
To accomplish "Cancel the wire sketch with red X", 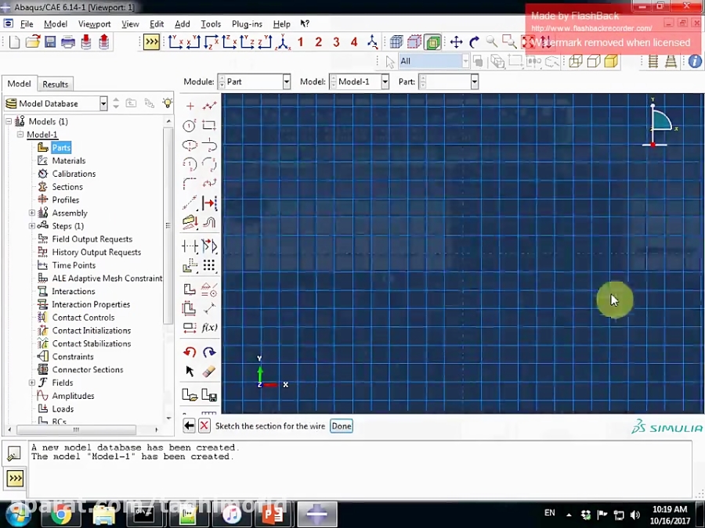I will (204, 426).
